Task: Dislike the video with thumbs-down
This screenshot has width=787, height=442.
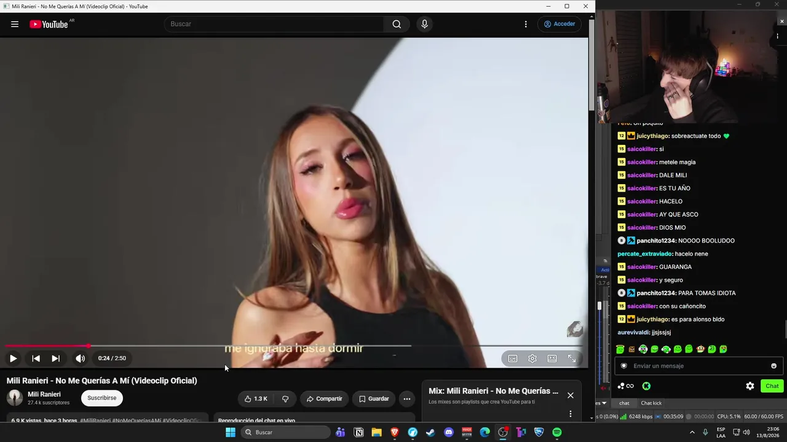Action: 285,399
